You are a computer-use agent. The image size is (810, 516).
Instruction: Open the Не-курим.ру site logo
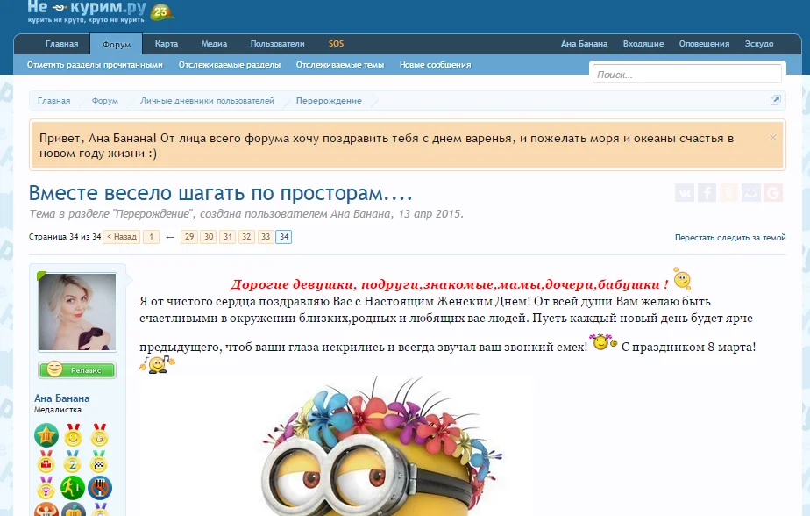coord(88,11)
